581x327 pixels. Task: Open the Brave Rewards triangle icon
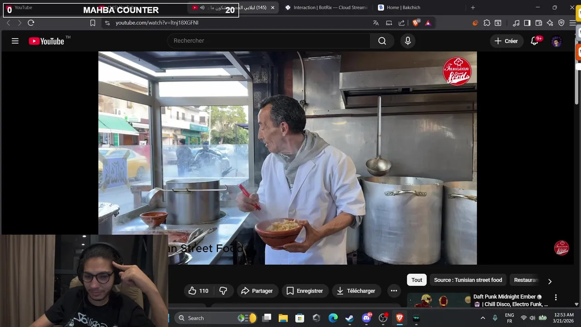tap(428, 23)
